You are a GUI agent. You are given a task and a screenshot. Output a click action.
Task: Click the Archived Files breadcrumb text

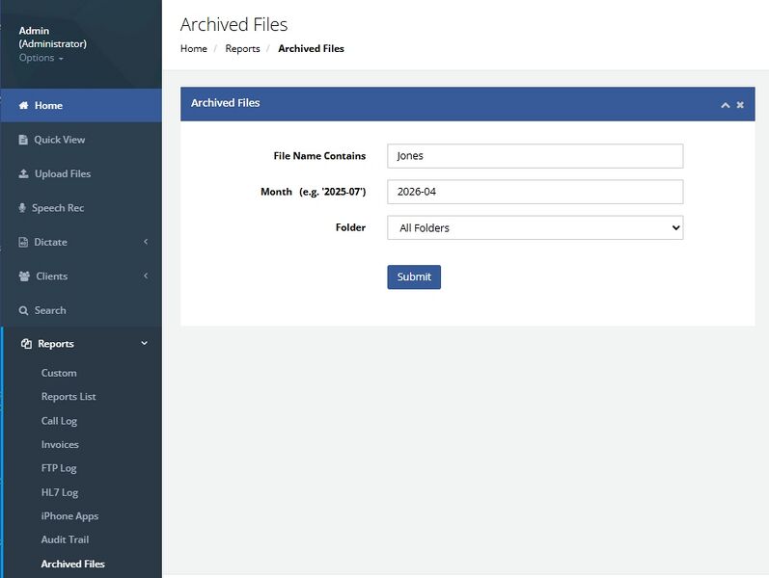click(x=311, y=48)
